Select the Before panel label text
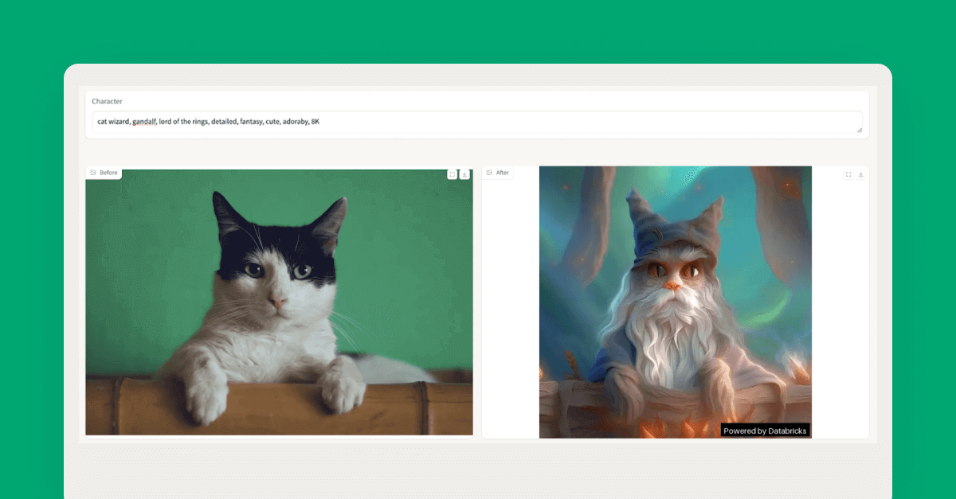The height and width of the screenshot is (499, 956). pos(108,173)
